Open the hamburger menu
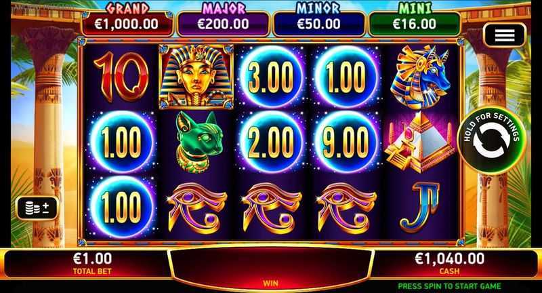Image resolution: width=542 pixels, height=293 pixels. [504, 35]
